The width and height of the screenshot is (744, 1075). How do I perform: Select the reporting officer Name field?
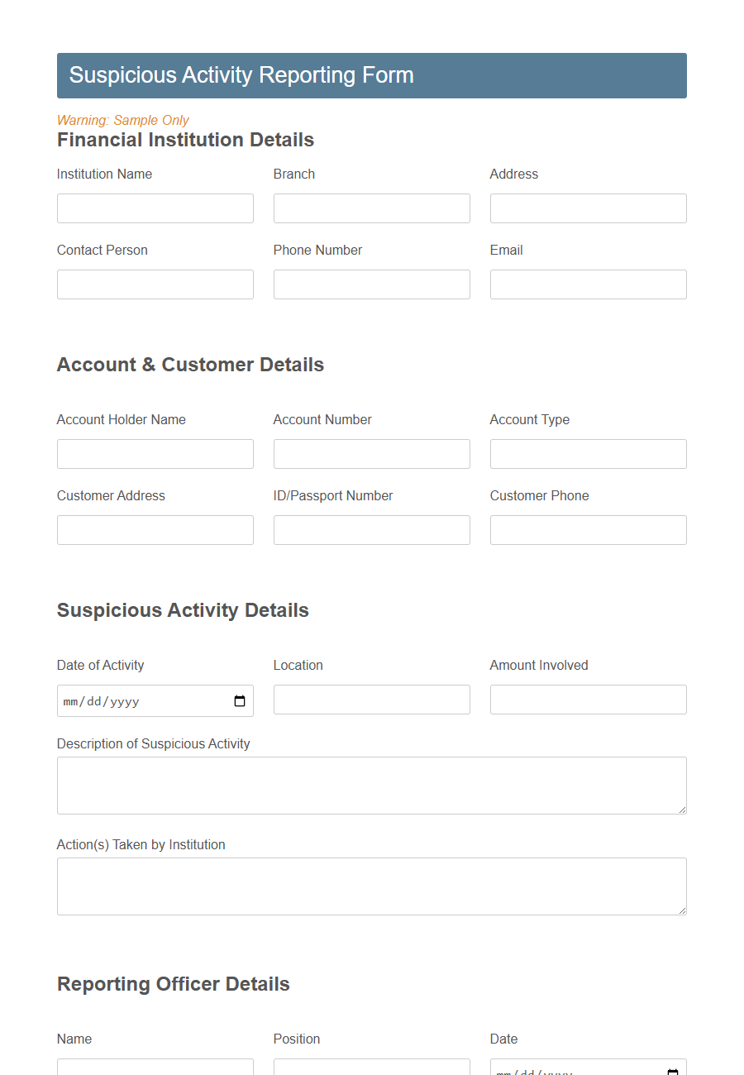[x=155, y=1069]
